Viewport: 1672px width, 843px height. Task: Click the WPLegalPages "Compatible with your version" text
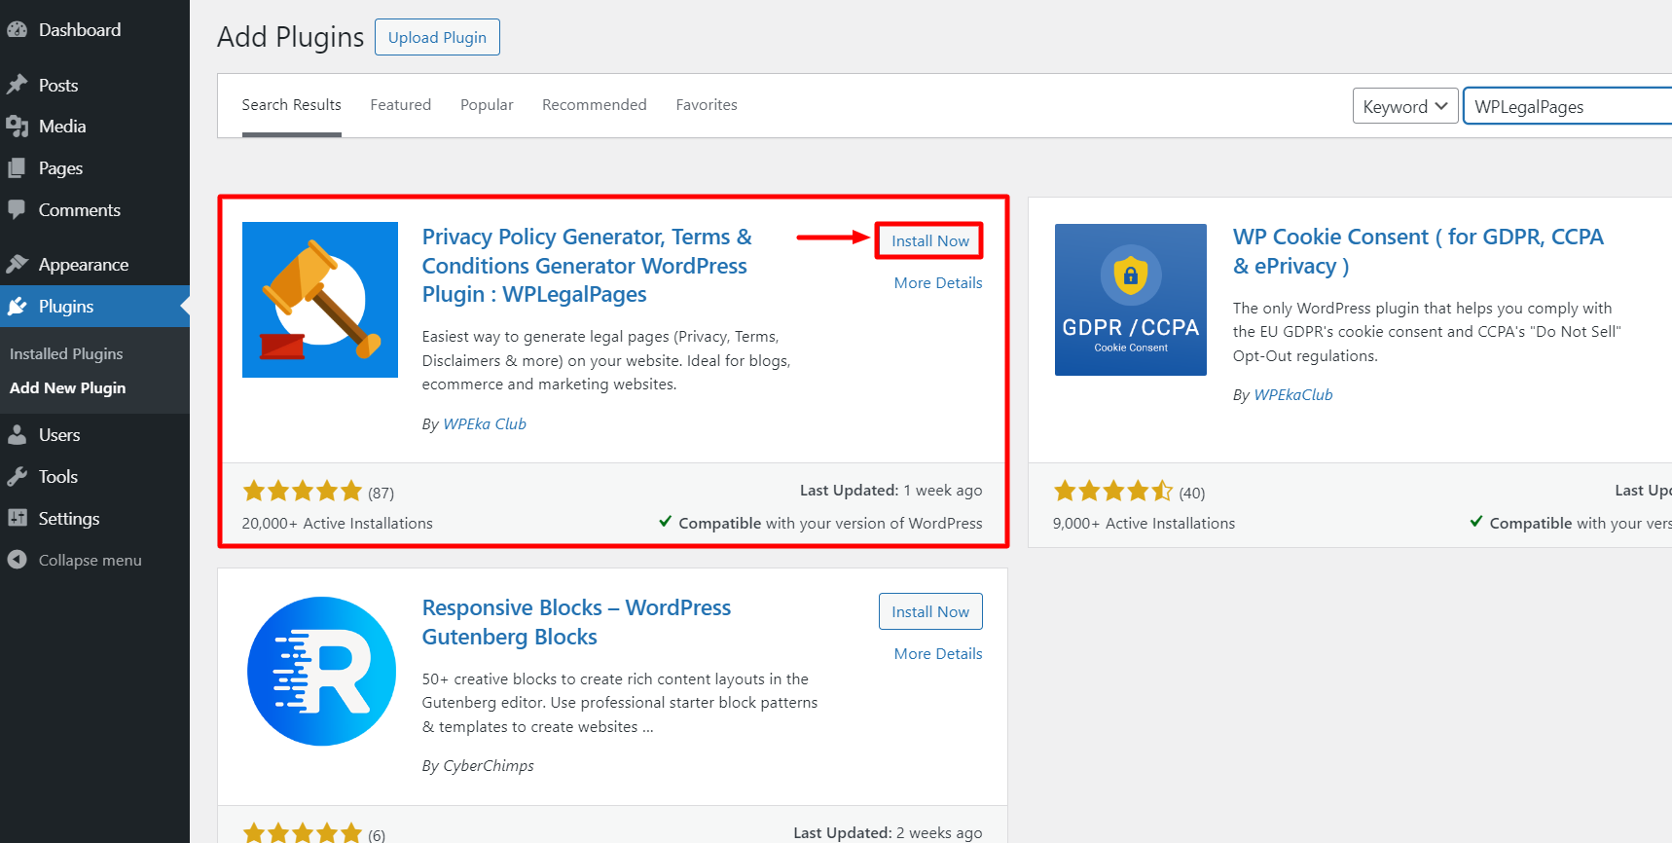pos(820,524)
